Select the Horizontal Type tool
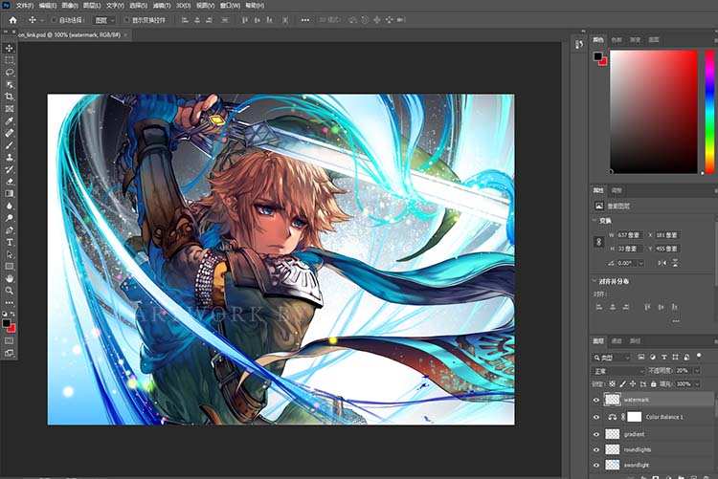Image resolution: width=718 pixels, height=479 pixels. coord(10,243)
